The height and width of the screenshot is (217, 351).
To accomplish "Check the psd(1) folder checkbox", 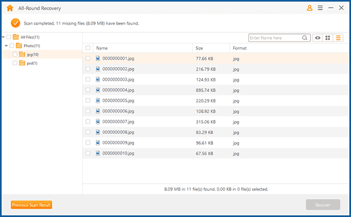I will (x=15, y=63).
